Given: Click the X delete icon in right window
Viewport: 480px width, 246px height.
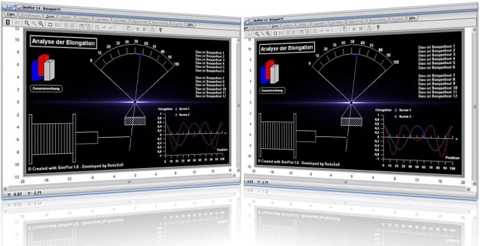Looking at the screenshot, I should pyautogui.click(x=361, y=29).
